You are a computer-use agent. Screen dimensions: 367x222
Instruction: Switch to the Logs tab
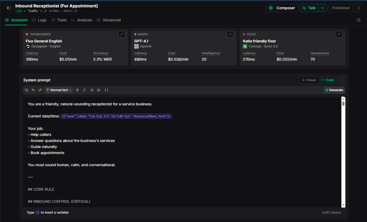coord(39,20)
